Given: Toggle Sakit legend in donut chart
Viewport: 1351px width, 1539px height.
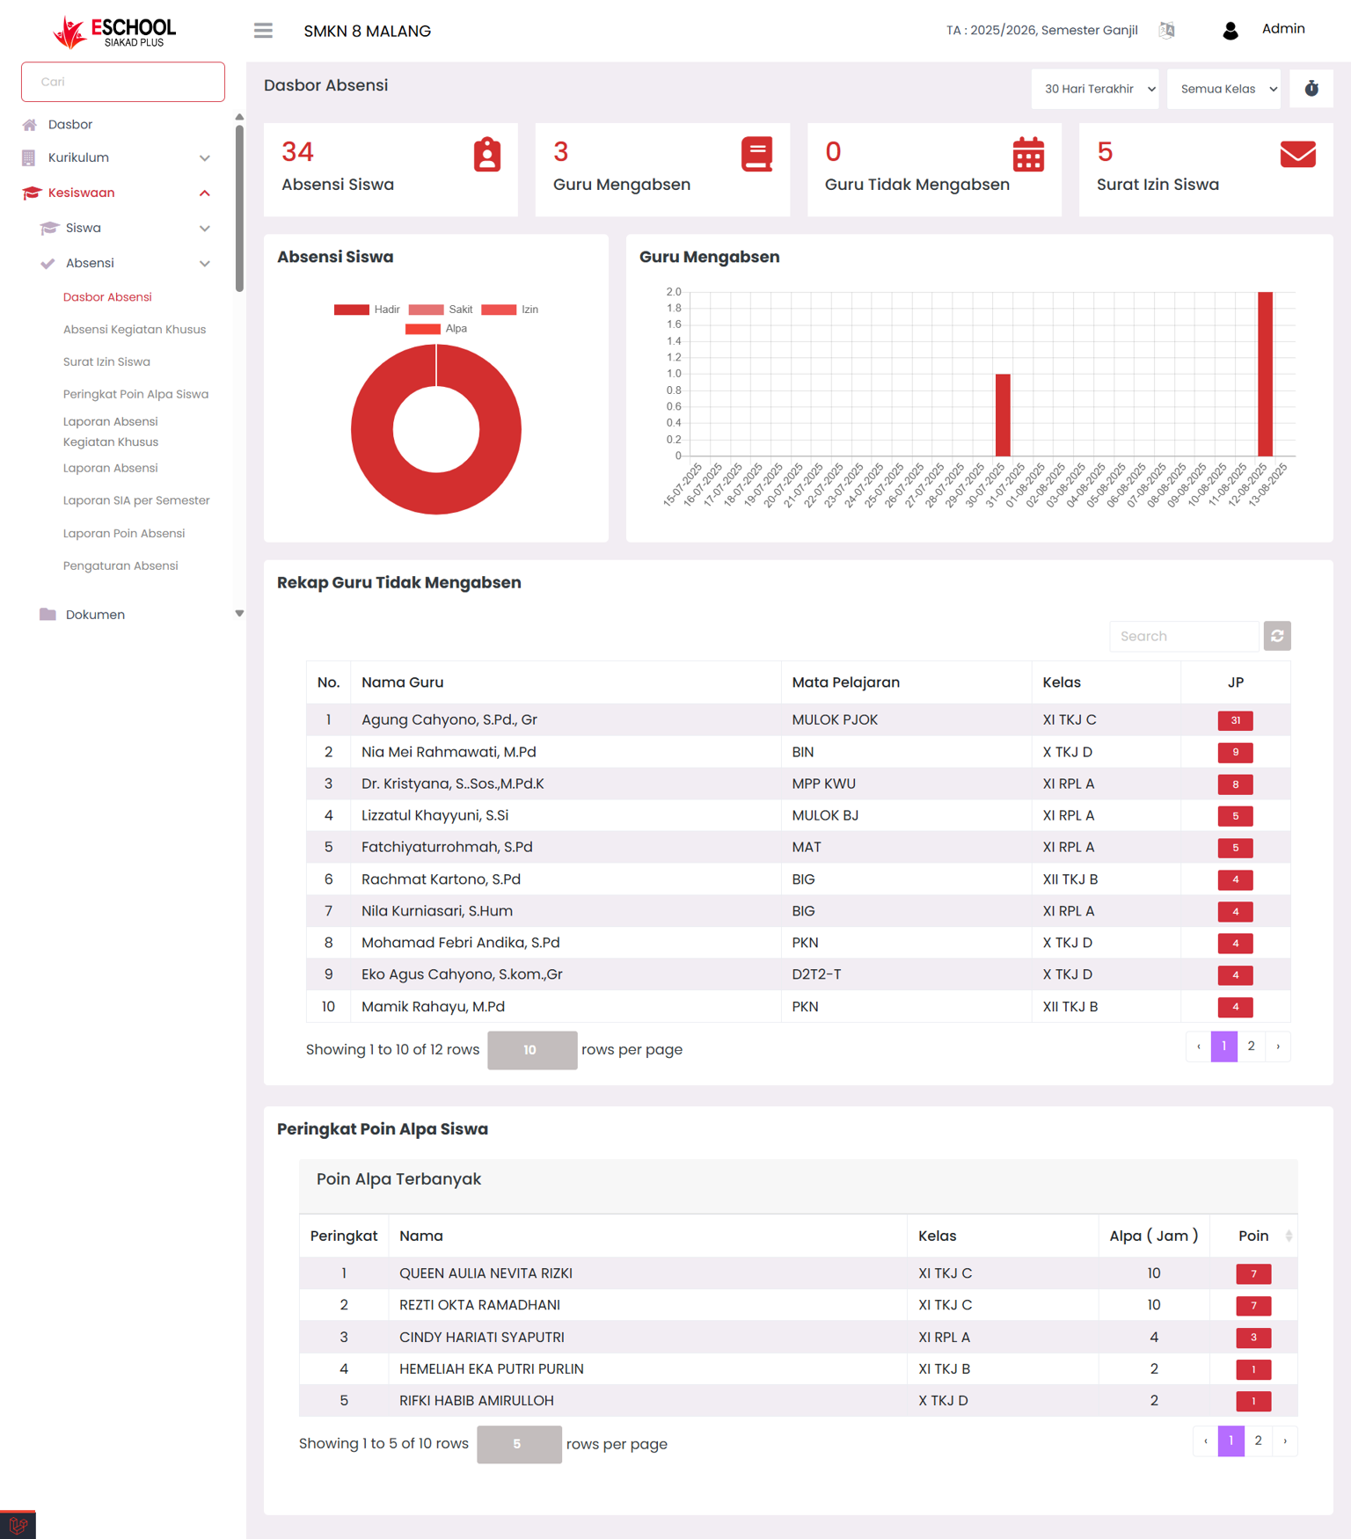Looking at the screenshot, I should point(441,310).
